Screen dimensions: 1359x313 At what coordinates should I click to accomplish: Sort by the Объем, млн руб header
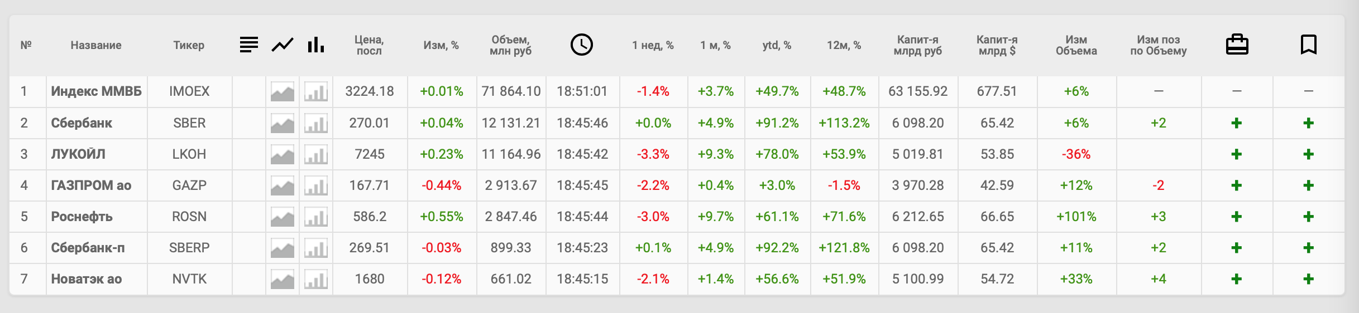510,45
